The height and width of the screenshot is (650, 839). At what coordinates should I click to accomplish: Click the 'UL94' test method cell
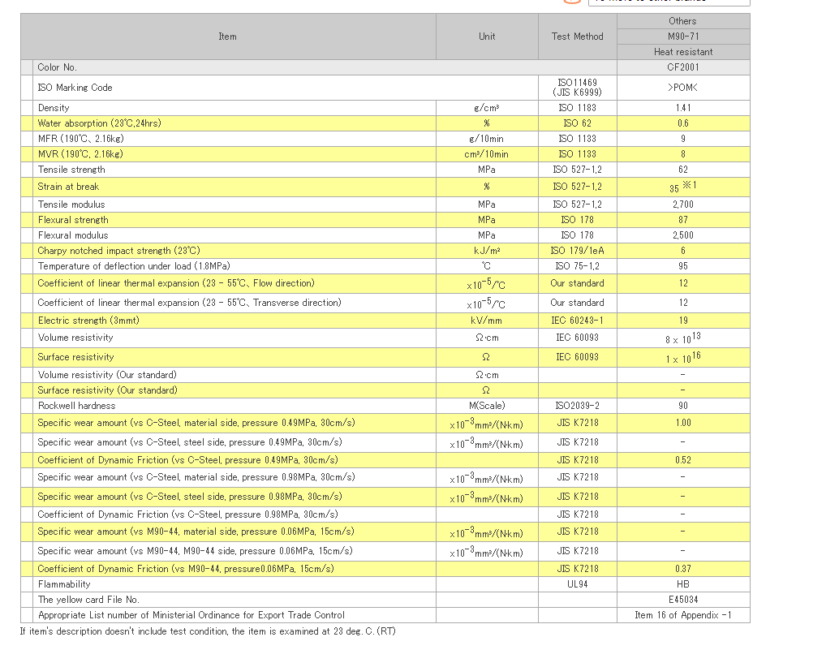point(578,585)
